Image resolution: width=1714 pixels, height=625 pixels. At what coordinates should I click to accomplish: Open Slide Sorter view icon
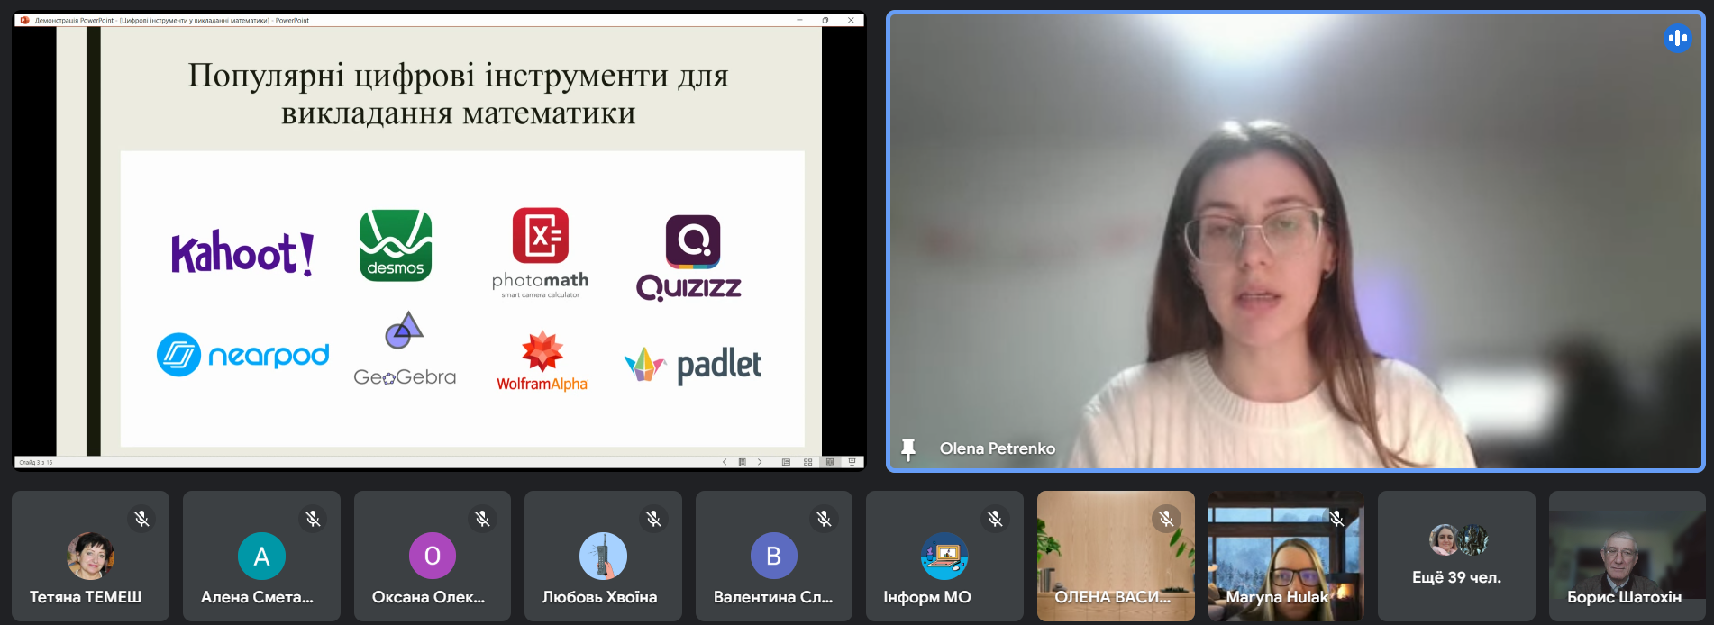point(807,462)
